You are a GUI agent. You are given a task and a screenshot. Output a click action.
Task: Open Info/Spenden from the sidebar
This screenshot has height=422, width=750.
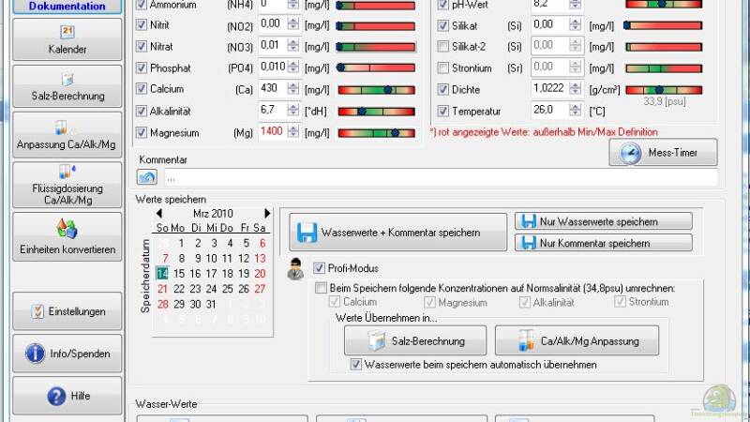[x=67, y=354]
